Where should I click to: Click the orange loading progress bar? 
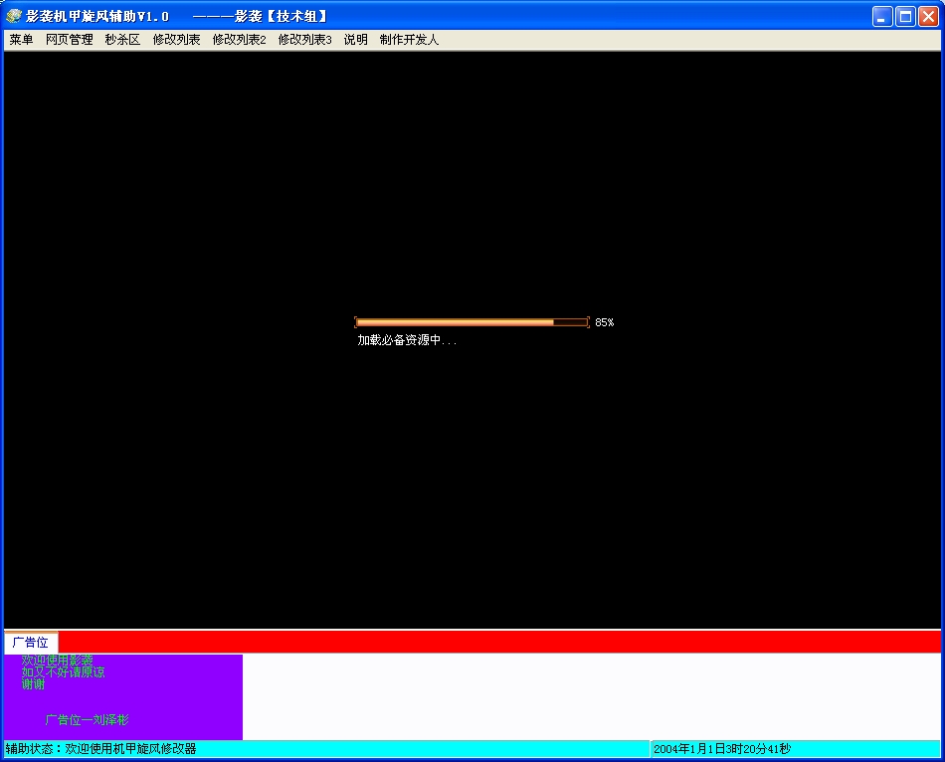(472, 322)
